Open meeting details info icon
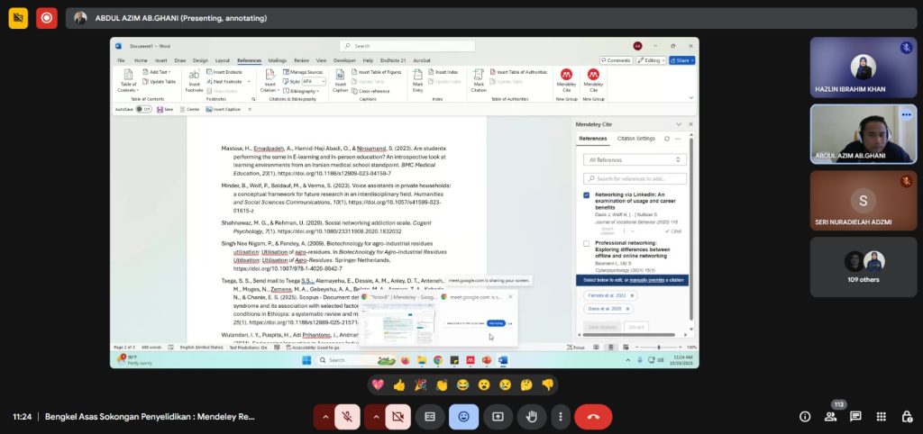Screen dimensions: 923x434 pyautogui.click(x=805, y=417)
